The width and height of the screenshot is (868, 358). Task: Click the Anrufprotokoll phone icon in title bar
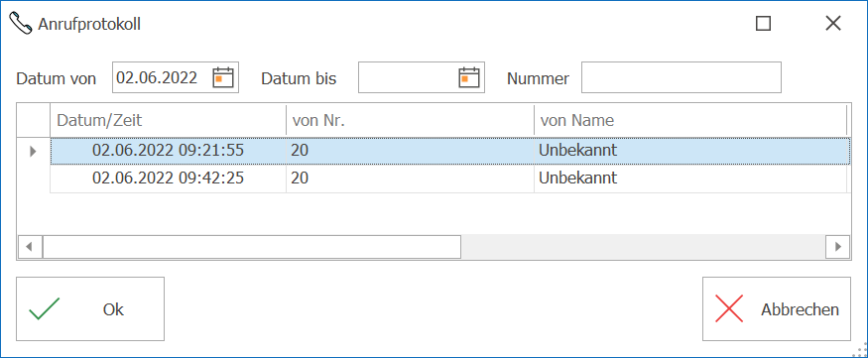pos(21,24)
